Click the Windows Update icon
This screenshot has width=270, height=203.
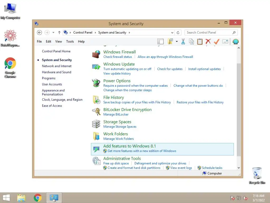pyautogui.click(x=96, y=67)
